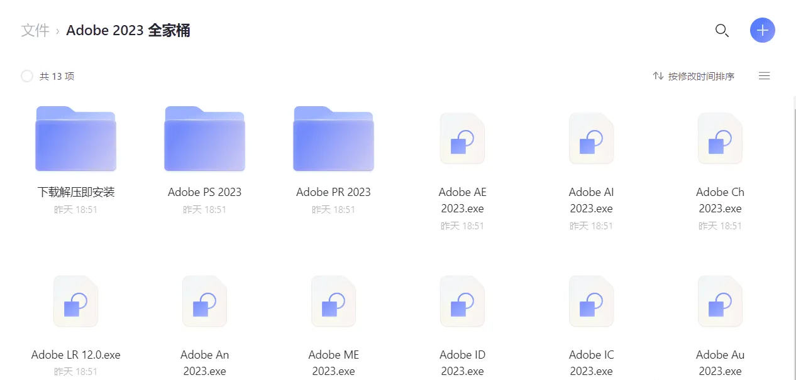
Task: Click the Adobe ME 2023.exe file name
Action: pyautogui.click(x=333, y=362)
